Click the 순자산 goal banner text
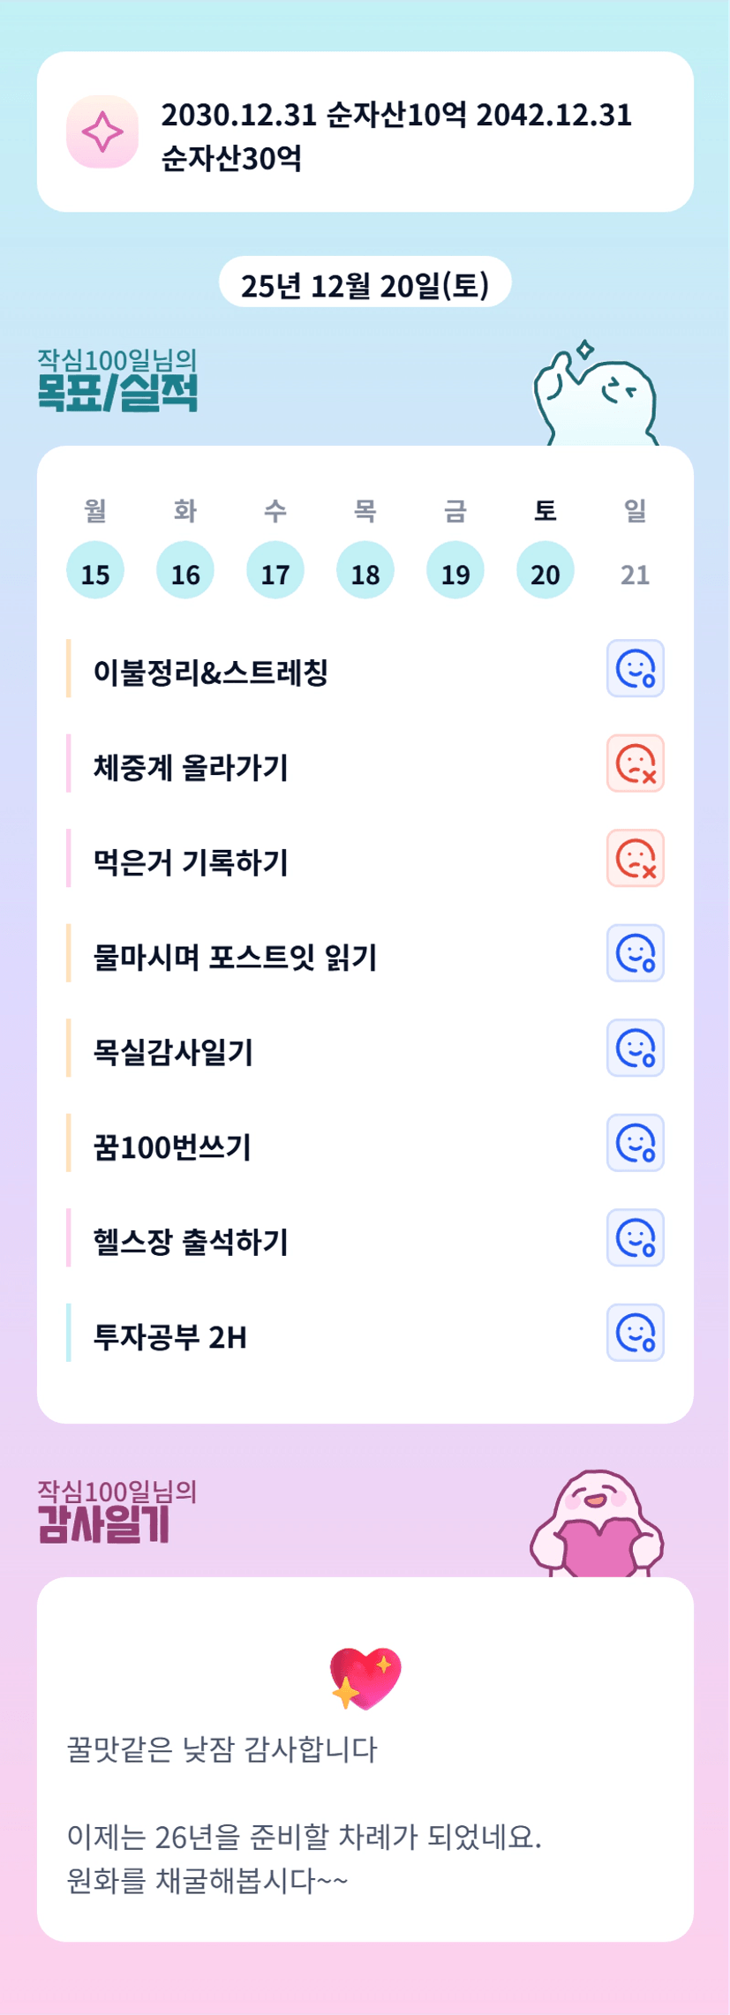The height and width of the screenshot is (2015, 730). (x=396, y=136)
